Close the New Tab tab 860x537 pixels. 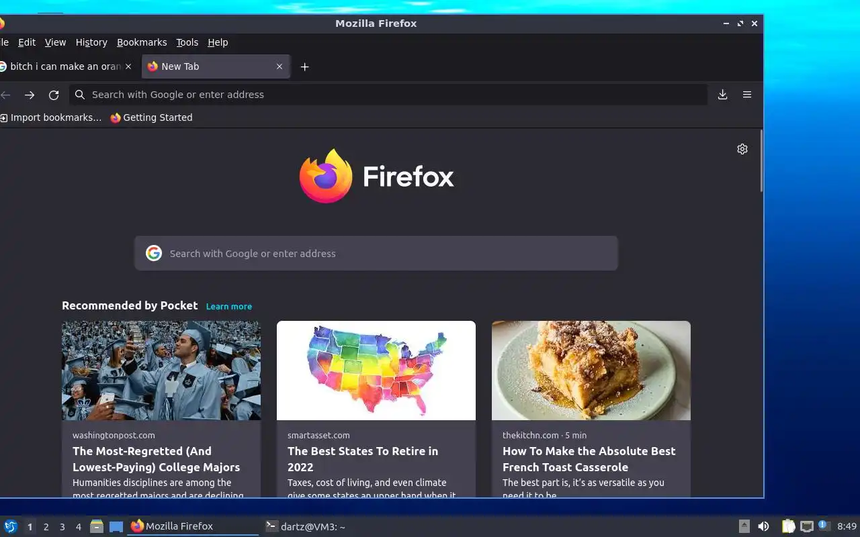click(279, 66)
